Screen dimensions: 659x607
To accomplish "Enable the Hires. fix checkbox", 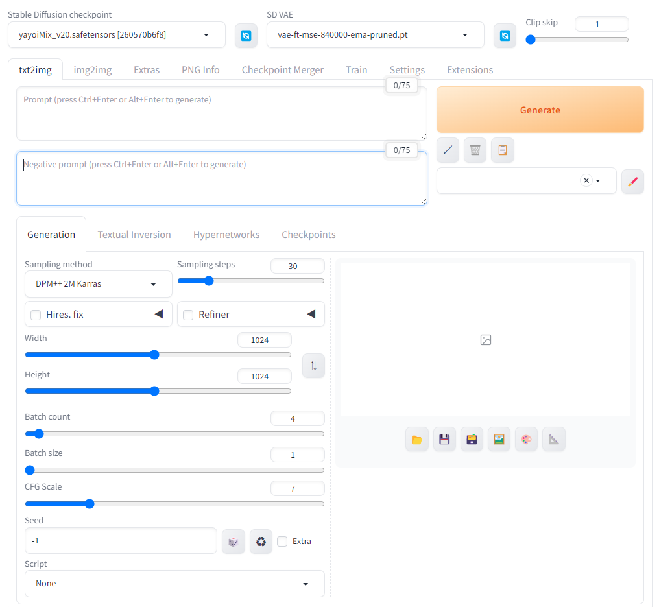I will (x=36, y=315).
